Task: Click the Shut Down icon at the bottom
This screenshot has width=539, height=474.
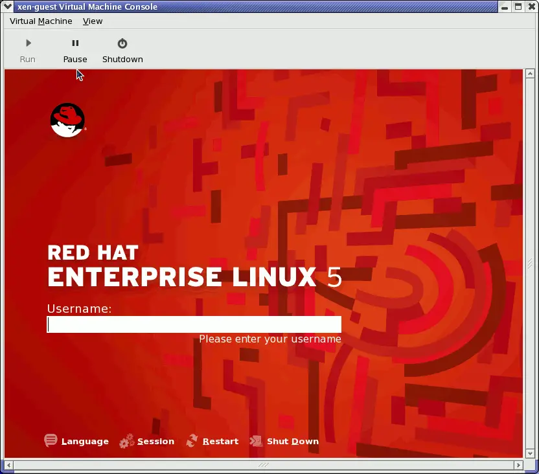Action: 257,440
